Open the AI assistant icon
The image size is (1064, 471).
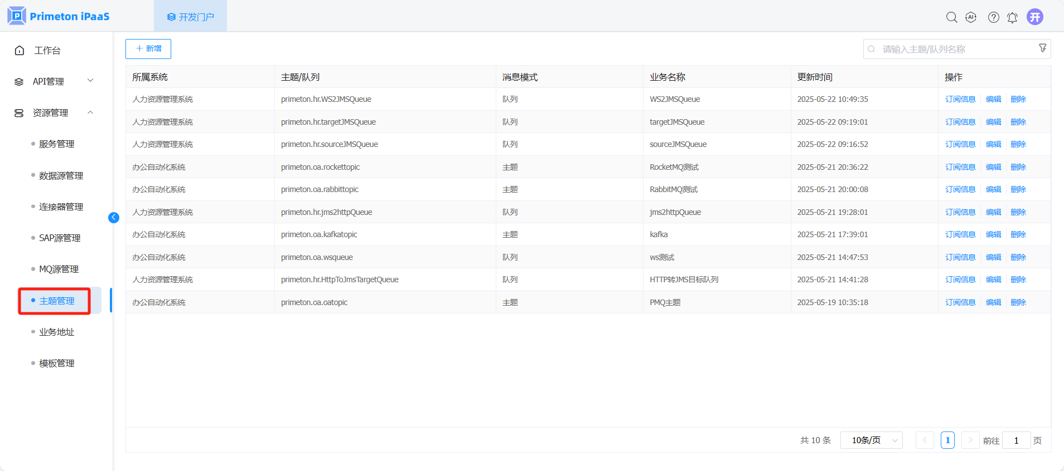coord(971,17)
